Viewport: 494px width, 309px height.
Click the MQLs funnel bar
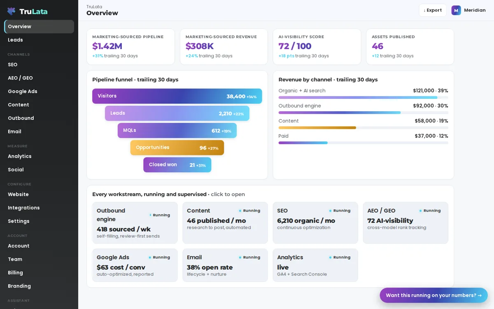tap(177, 131)
